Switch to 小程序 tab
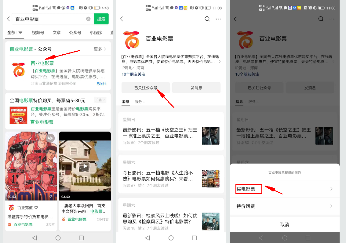This screenshot has width=346, height=243. [x=96, y=33]
